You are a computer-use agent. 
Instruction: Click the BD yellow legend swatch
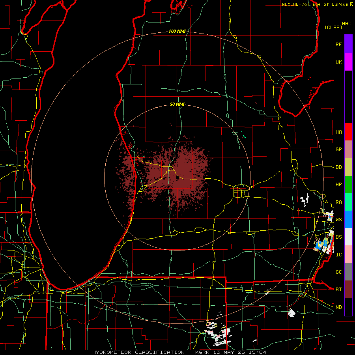[x=348, y=167]
